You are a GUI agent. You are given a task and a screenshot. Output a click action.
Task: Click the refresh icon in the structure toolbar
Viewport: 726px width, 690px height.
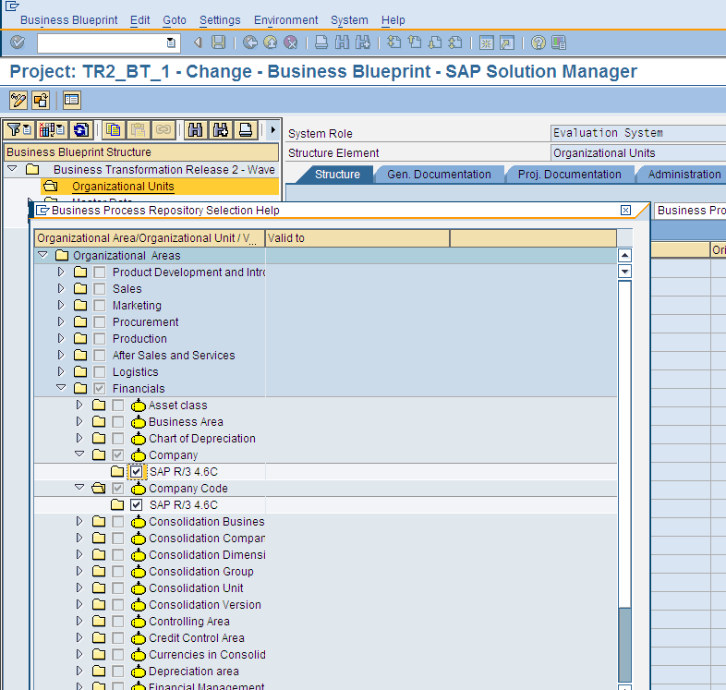click(x=81, y=129)
